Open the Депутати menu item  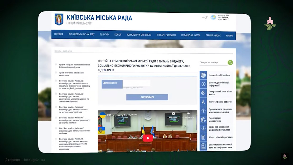click(x=104, y=35)
